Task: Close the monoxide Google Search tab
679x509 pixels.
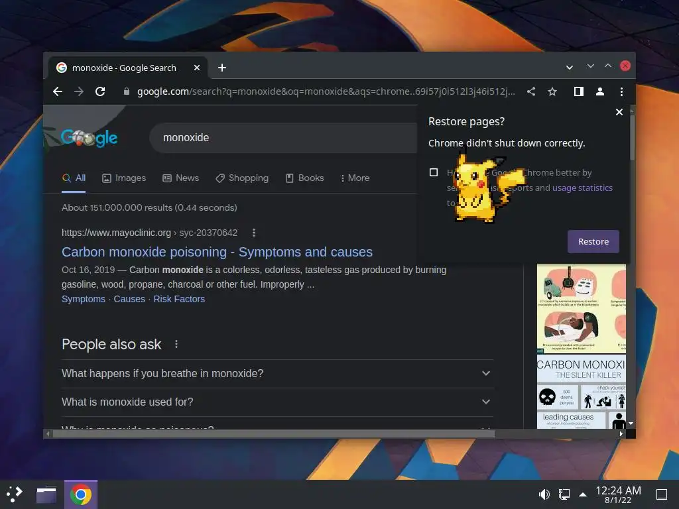Action: 196,68
